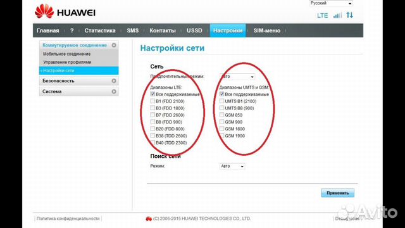Image resolution: width=405 pixels, height=228 pixels.
Task: Open the Русский language dropdown
Action: [331, 3]
